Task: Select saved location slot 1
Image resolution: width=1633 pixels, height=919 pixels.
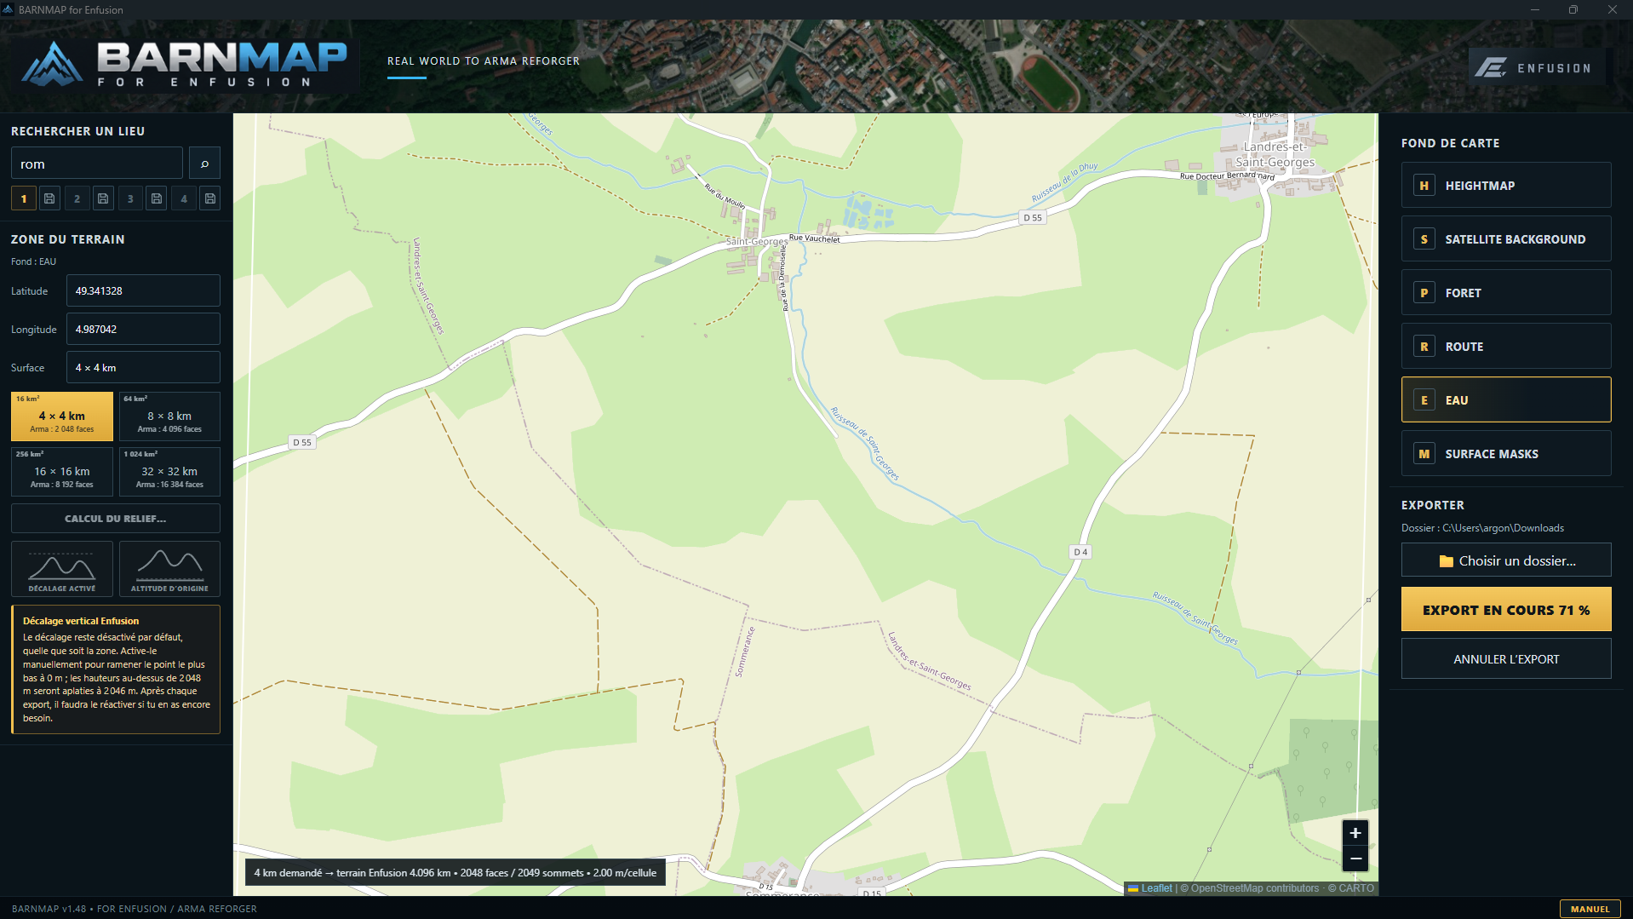Action: click(x=24, y=198)
